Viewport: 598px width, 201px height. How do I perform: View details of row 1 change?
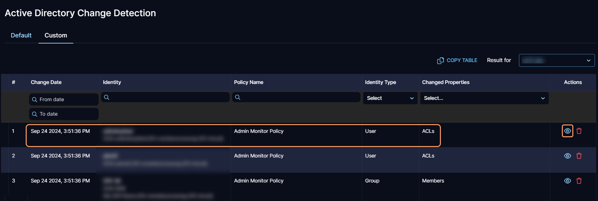[x=567, y=131]
